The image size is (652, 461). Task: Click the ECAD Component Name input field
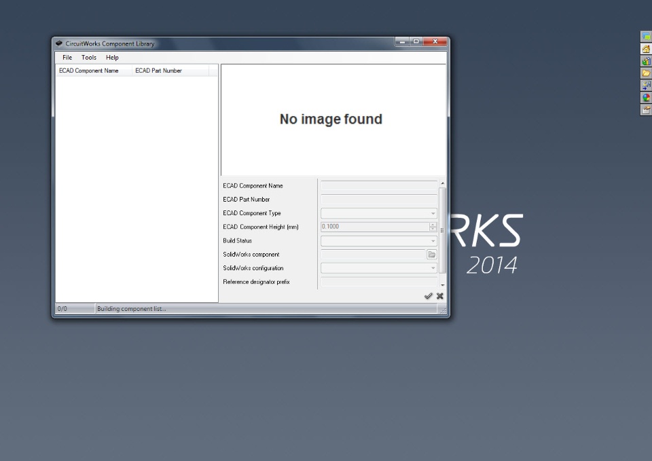(x=379, y=186)
